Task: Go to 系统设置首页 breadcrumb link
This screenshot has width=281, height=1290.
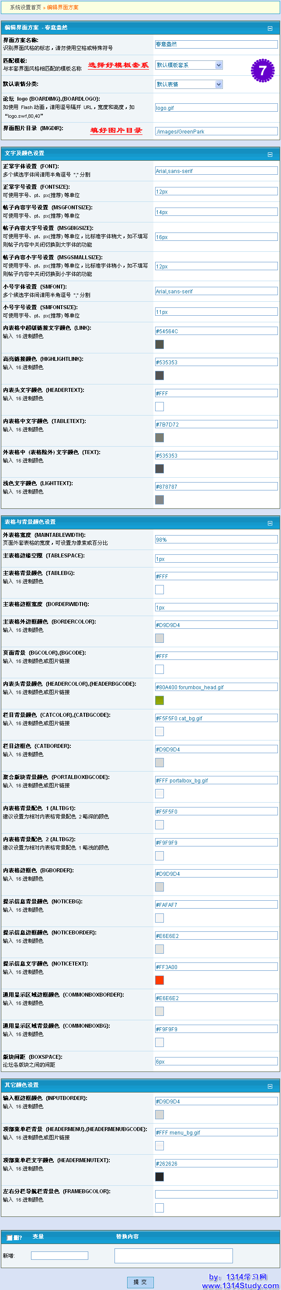Action: (25, 7)
